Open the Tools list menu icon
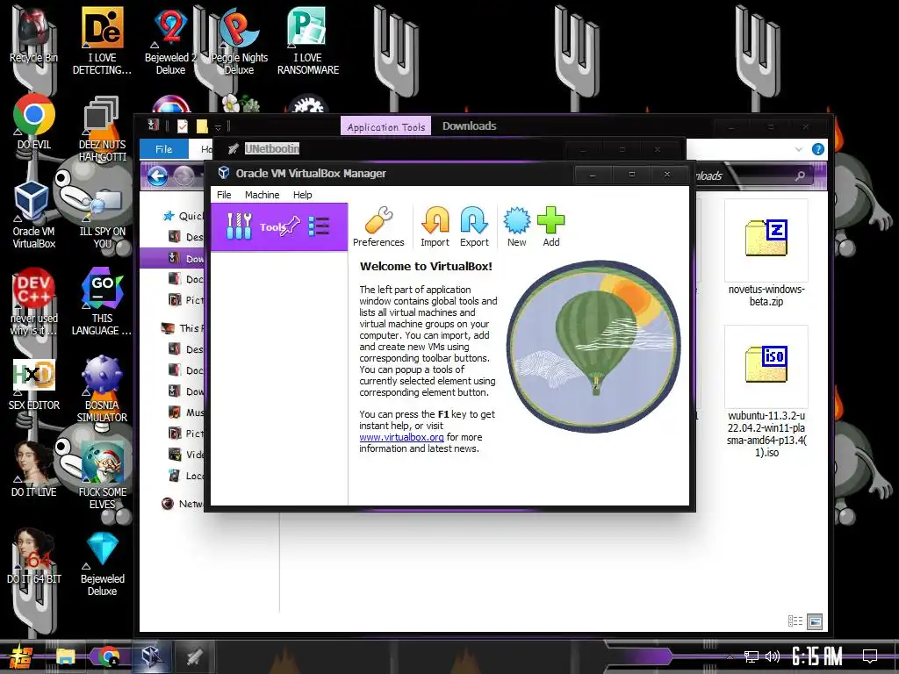 [319, 226]
